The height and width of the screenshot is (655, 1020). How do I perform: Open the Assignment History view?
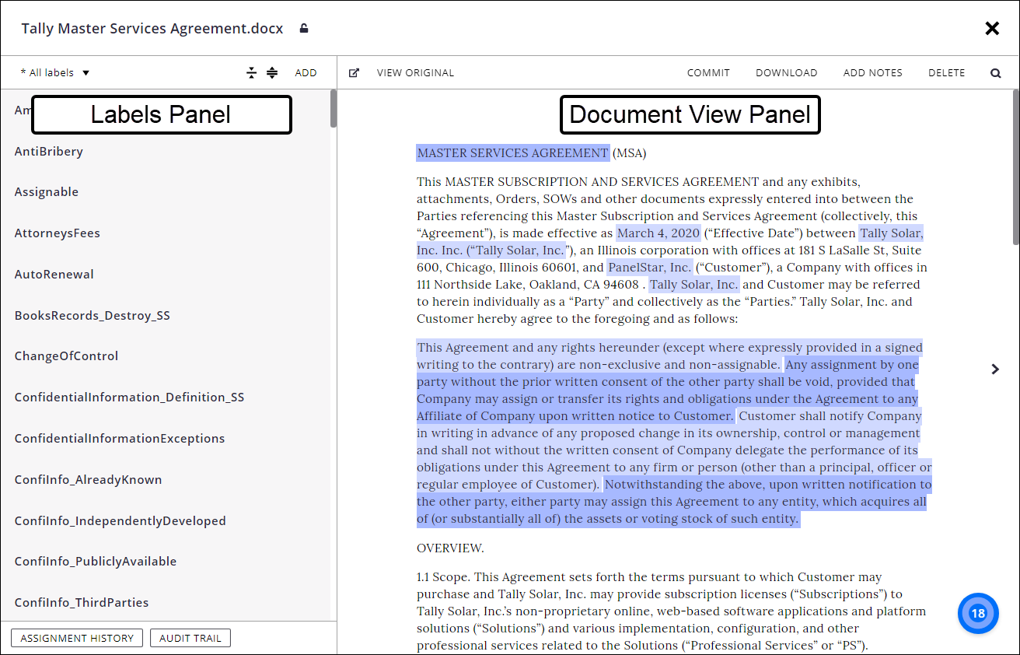point(76,637)
